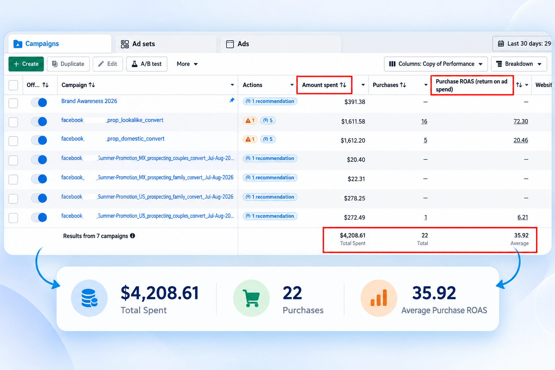This screenshot has width=555, height=370.
Task: Check the Brand Awareness 2026 row checkbox
Action: [13, 103]
